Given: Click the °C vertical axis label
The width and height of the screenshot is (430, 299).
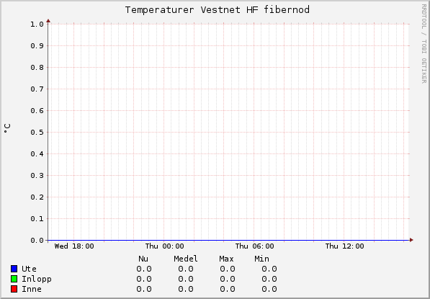Looking at the screenshot, I should pyautogui.click(x=7, y=128).
